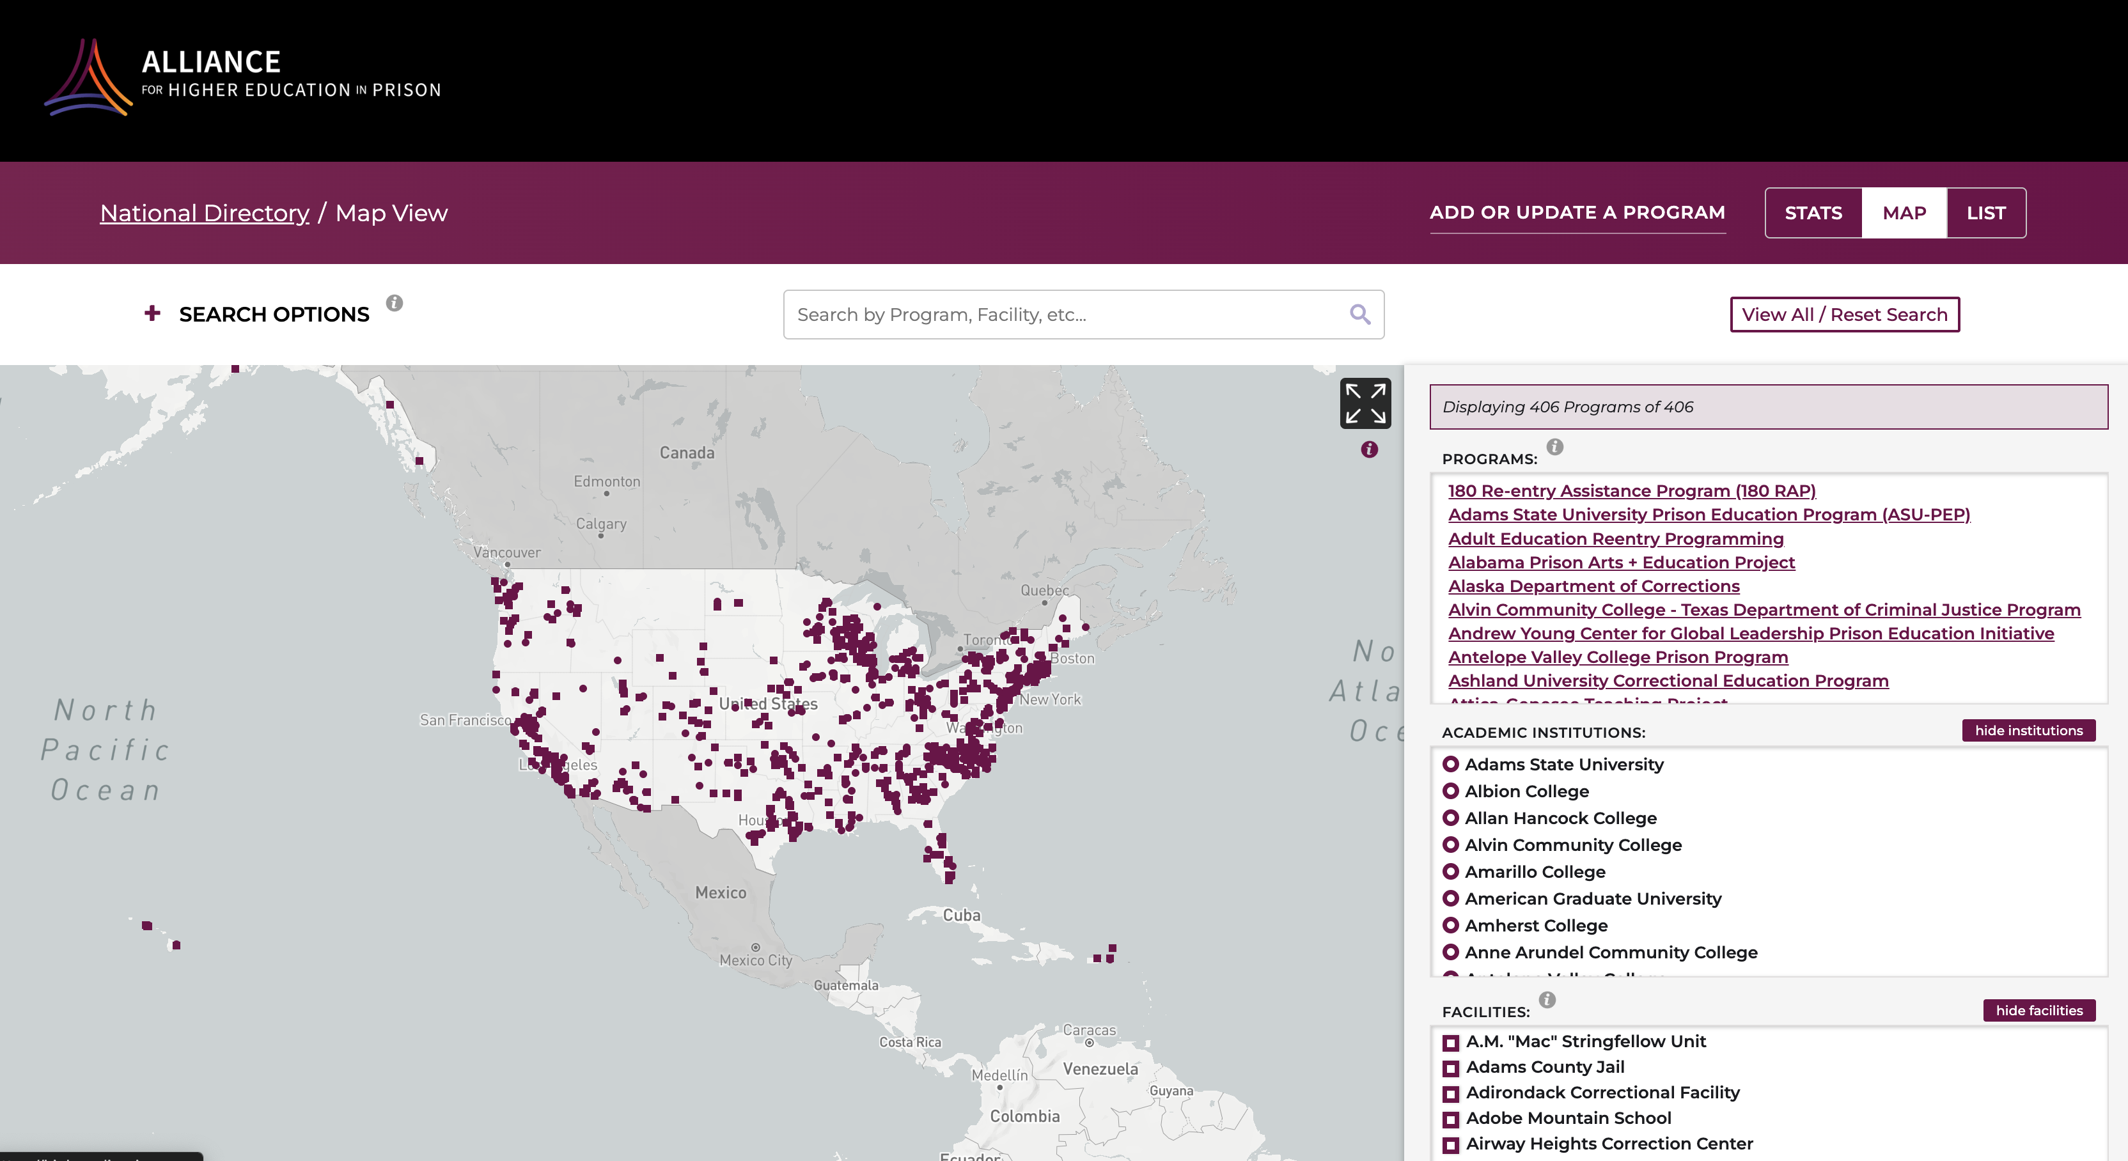The height and width of the screenshot is (1161, 2128).
Task: Toggle the hide facilities button
Action: point(2038,1010)
